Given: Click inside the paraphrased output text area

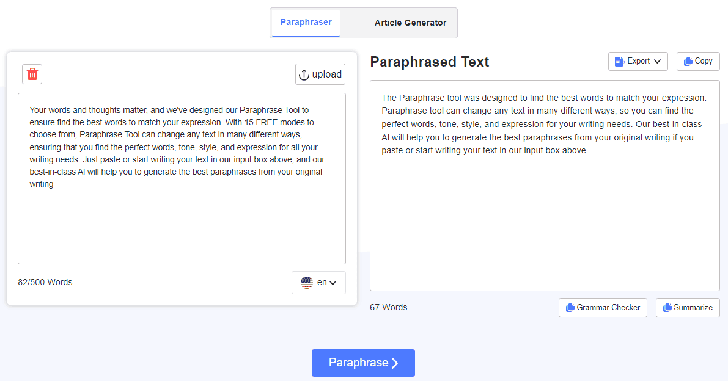Looking at the screenshot, I should pyautogui.click(x=544, y=220).
